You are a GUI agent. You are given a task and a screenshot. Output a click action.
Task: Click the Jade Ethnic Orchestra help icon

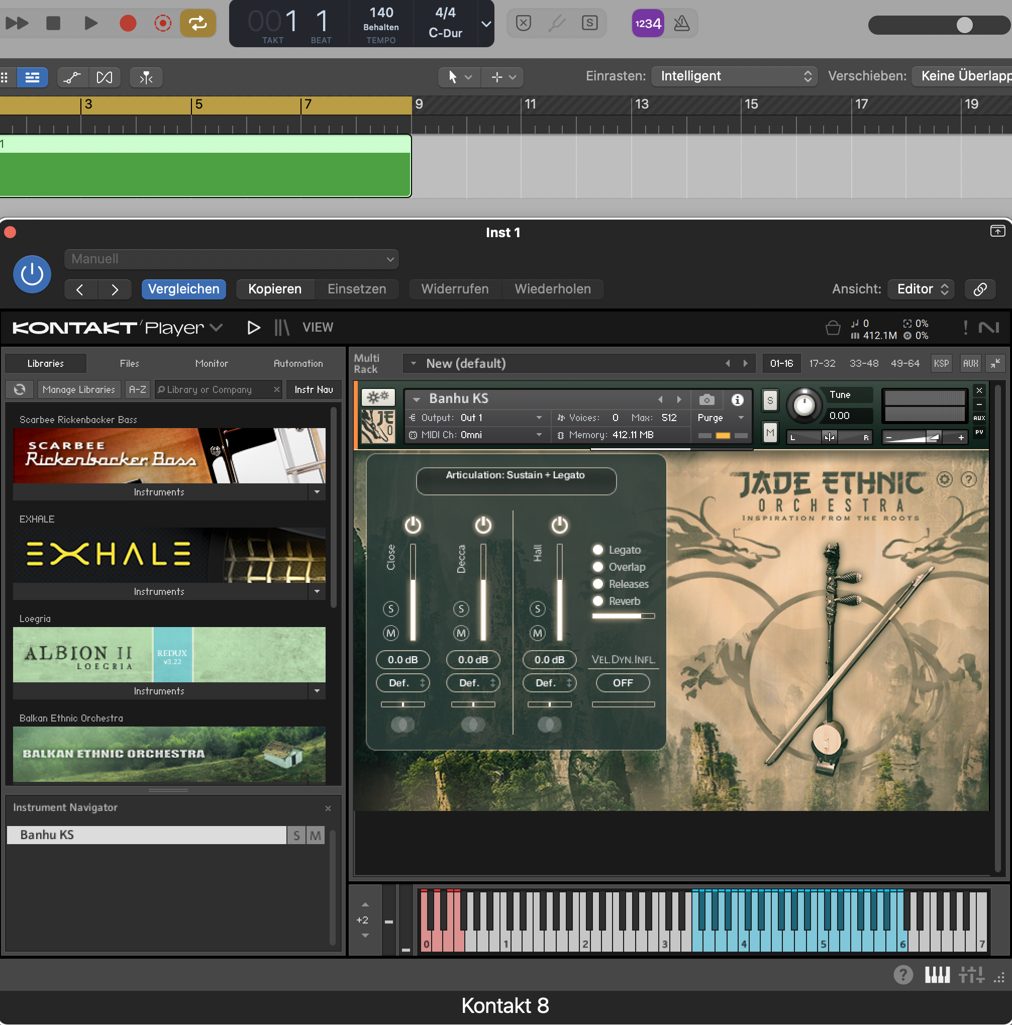(969, 480)
